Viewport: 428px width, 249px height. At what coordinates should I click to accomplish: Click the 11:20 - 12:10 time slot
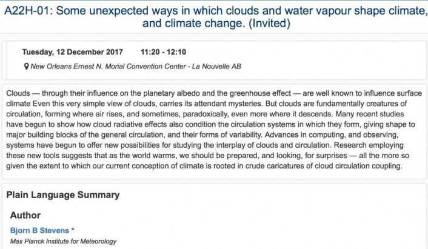click(x=163, y=52)
